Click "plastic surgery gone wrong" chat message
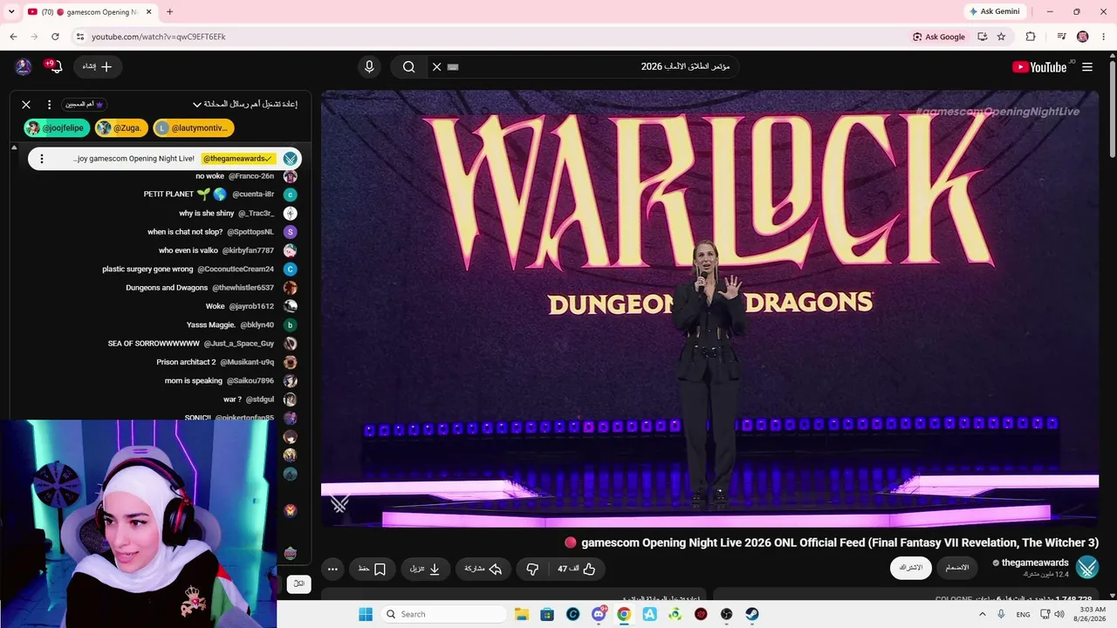 [x=147, y=270]
